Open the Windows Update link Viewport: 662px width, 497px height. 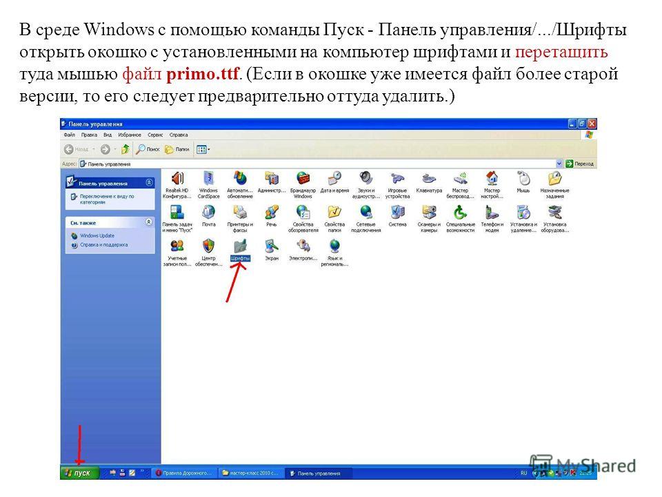97,235
